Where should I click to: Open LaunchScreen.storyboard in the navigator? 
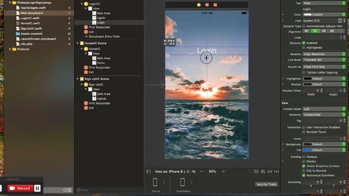pos(38,39)
